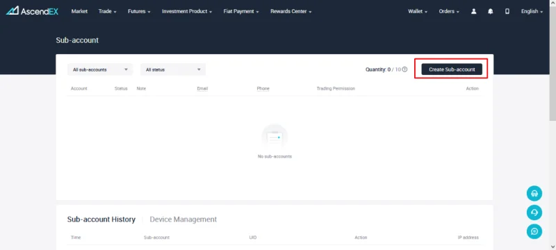556x250 pixels.
Task: Open the All sub-accounts filter dropdown
Action: [x=100, y=69]
